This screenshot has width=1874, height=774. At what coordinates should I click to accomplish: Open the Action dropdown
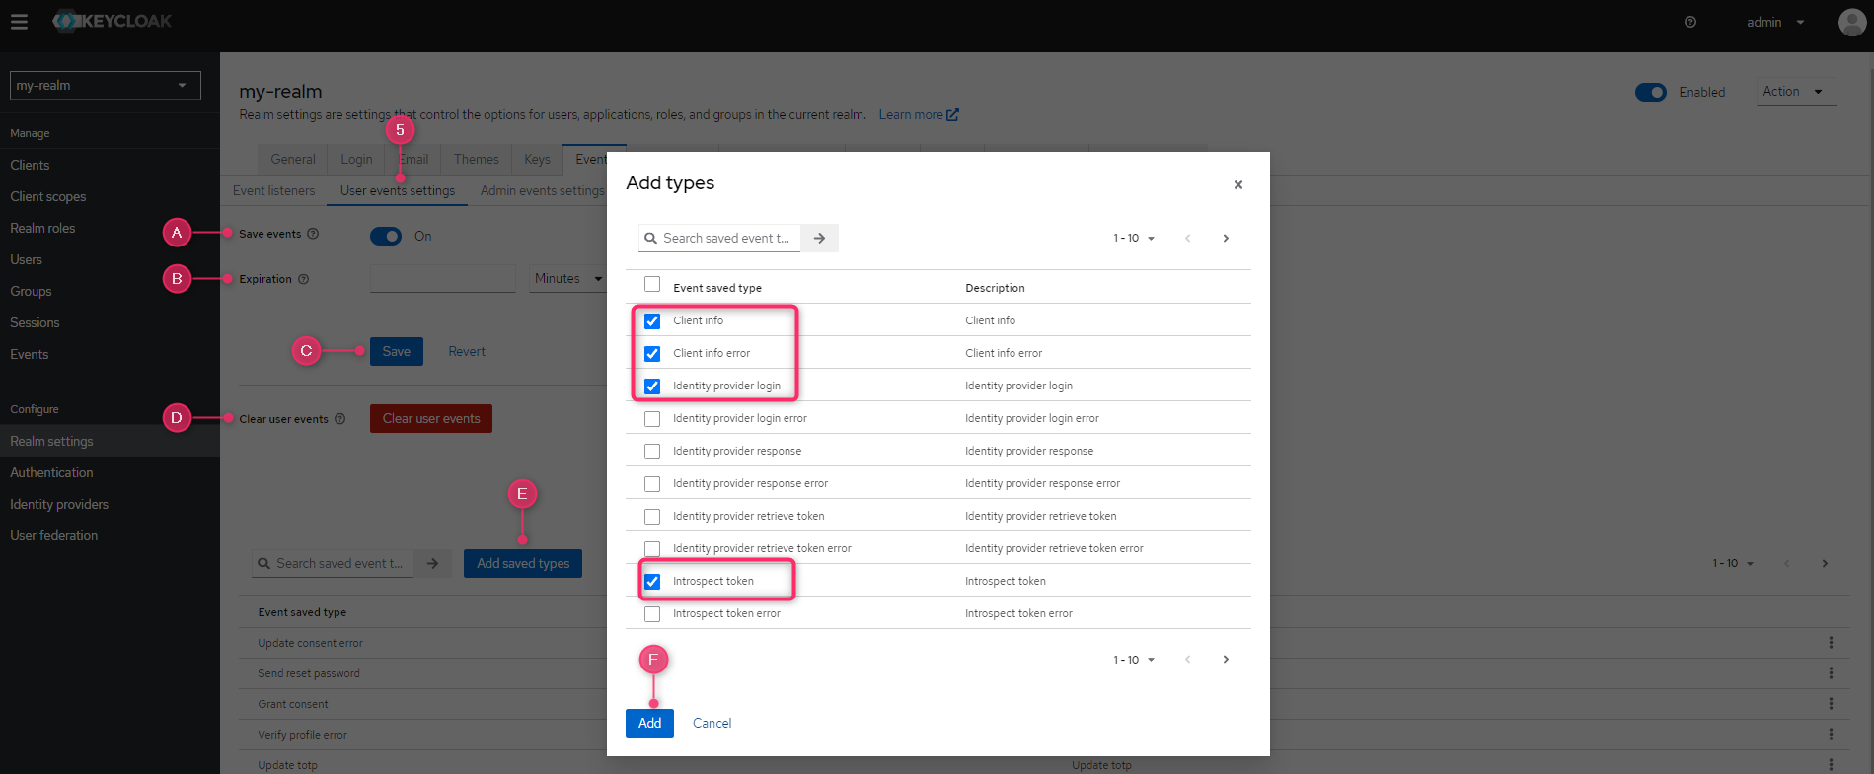click(1794, 92)
